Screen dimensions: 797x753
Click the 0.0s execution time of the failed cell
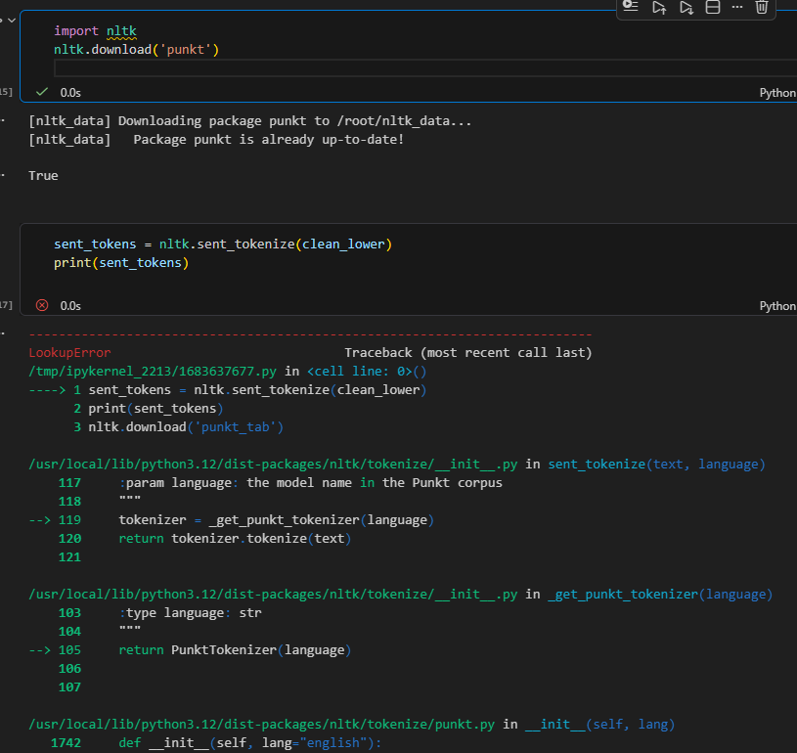pos(70,305)
